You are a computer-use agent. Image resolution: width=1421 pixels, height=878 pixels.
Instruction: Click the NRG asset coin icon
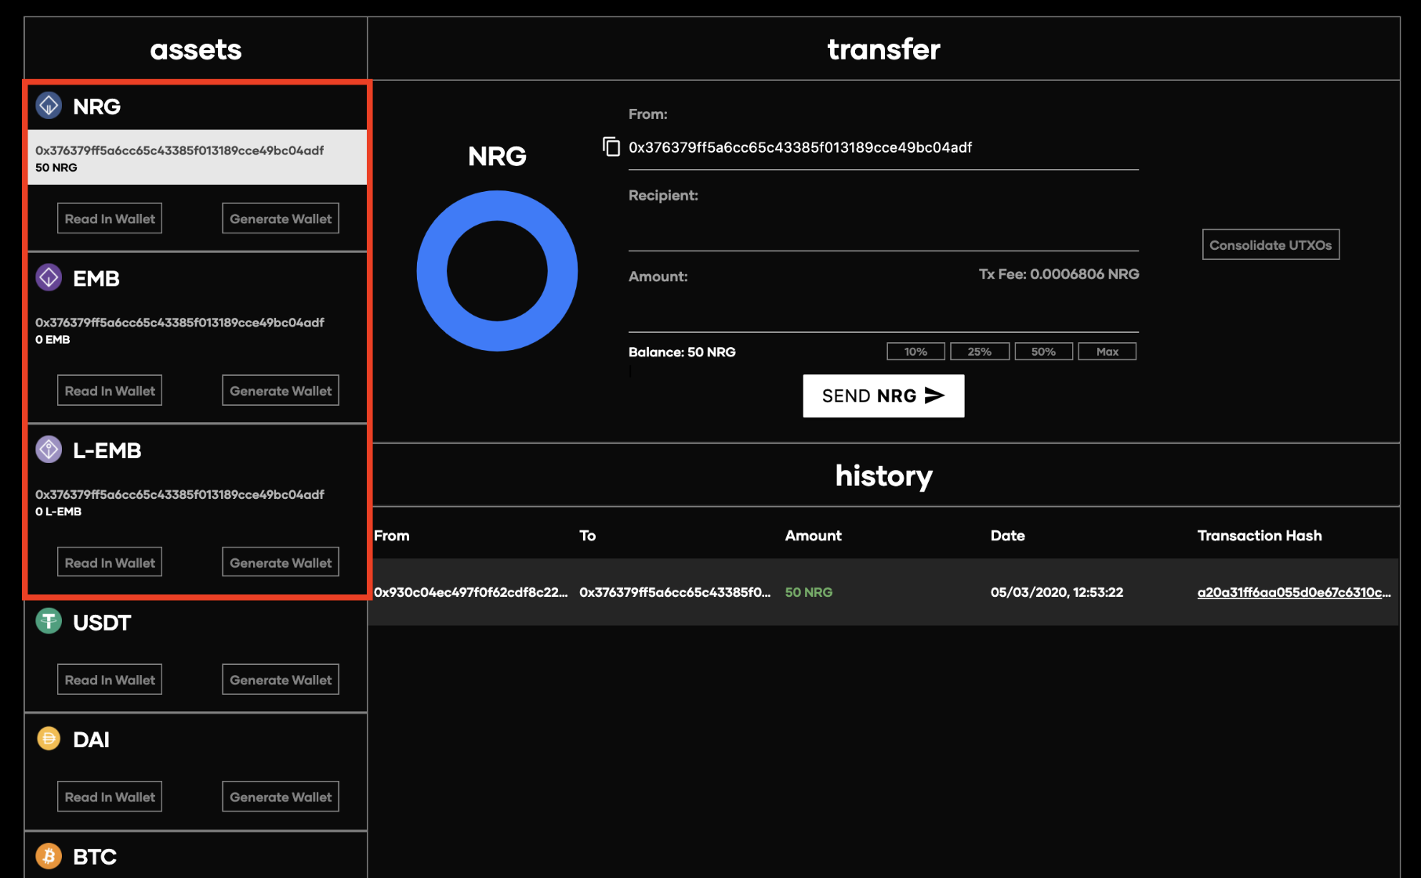click(x=49, y=105)
